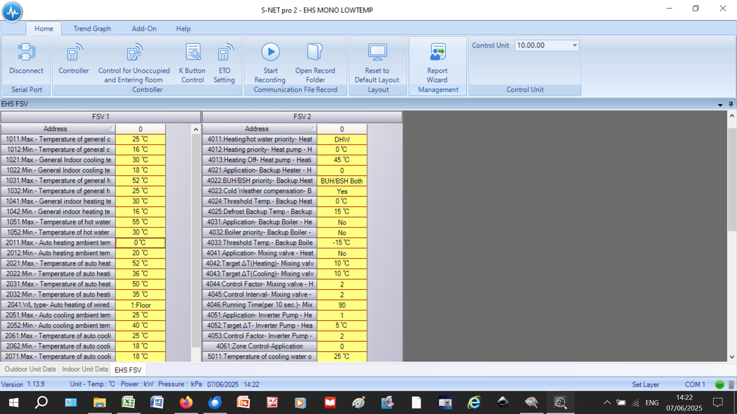The width and height of the screenshot is (737, 414).
Task: Select row 1011:Max.- Temperature of general c
Action: click(x=58, y=139)
